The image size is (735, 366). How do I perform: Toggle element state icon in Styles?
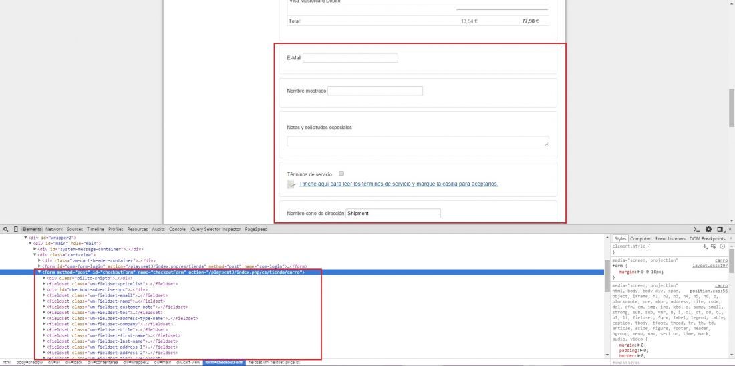click(714, 246)
